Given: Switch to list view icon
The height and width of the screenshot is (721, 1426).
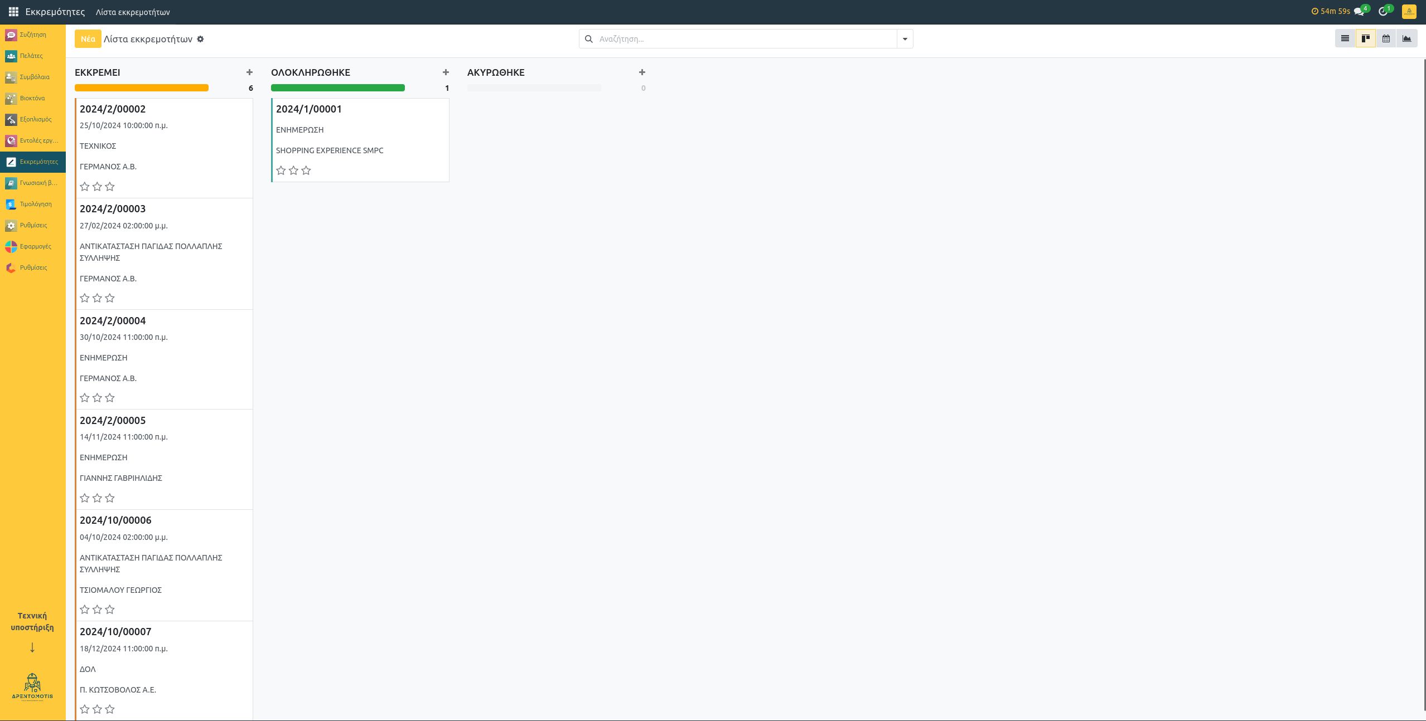Looking at the screenshot, I should click(x=1345, y=38).
